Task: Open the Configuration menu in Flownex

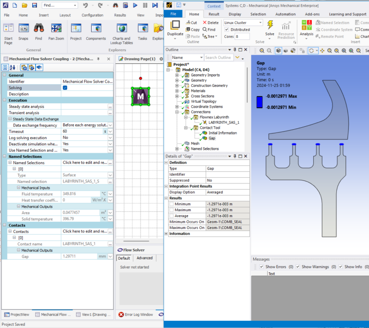Action: pos(92,15)
